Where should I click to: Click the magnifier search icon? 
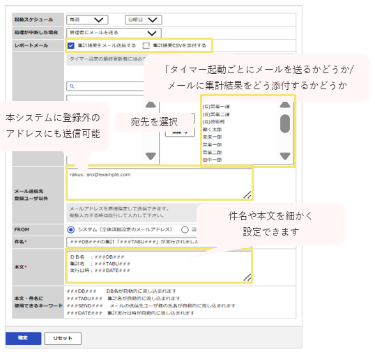pos(72,86)
